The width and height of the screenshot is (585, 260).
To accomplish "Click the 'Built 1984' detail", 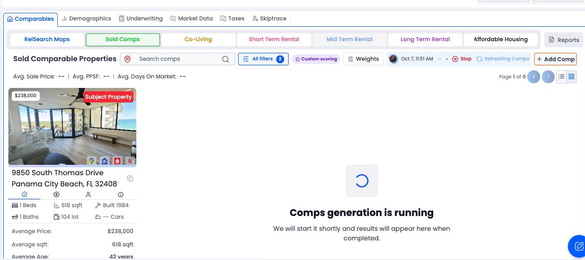I will [112, 205].
